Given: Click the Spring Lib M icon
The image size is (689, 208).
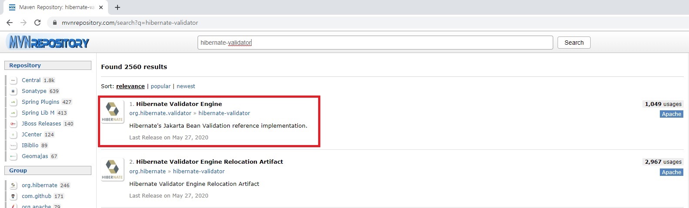Looking at the screenshot, I should (13, 113).
